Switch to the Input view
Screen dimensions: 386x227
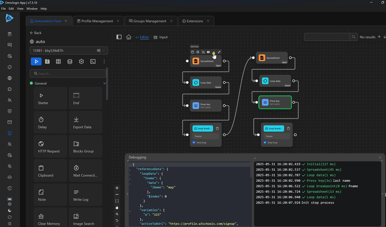click(x=161, y=37)
